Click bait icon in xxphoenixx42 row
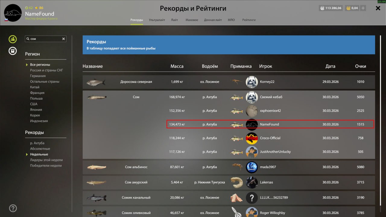 [237, 111]
